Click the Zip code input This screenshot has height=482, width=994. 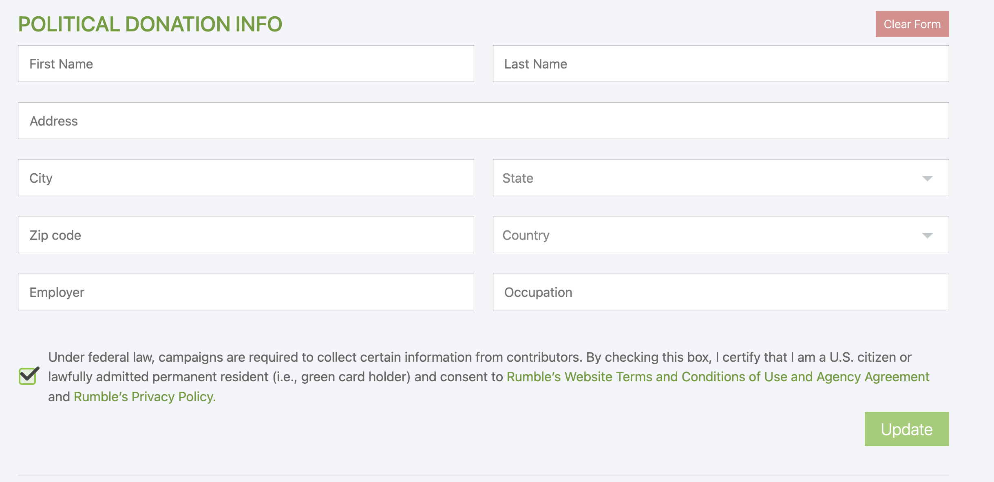[x=246, y=235]
